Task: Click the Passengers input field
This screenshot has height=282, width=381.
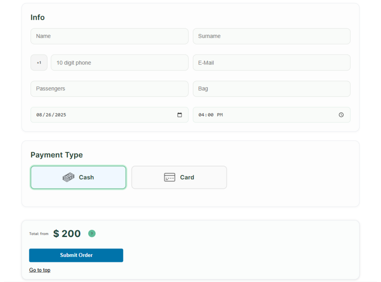Action: [109, 88]
